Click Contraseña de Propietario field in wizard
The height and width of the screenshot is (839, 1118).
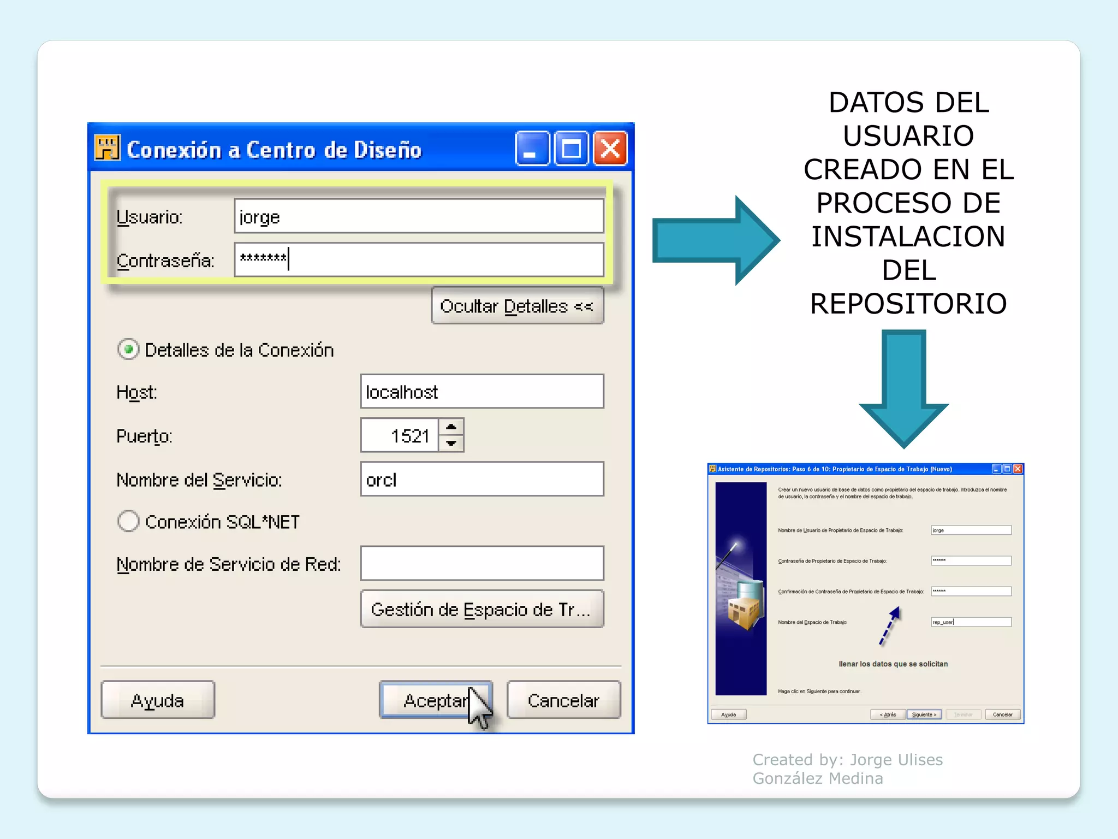[x=971, y=560]
